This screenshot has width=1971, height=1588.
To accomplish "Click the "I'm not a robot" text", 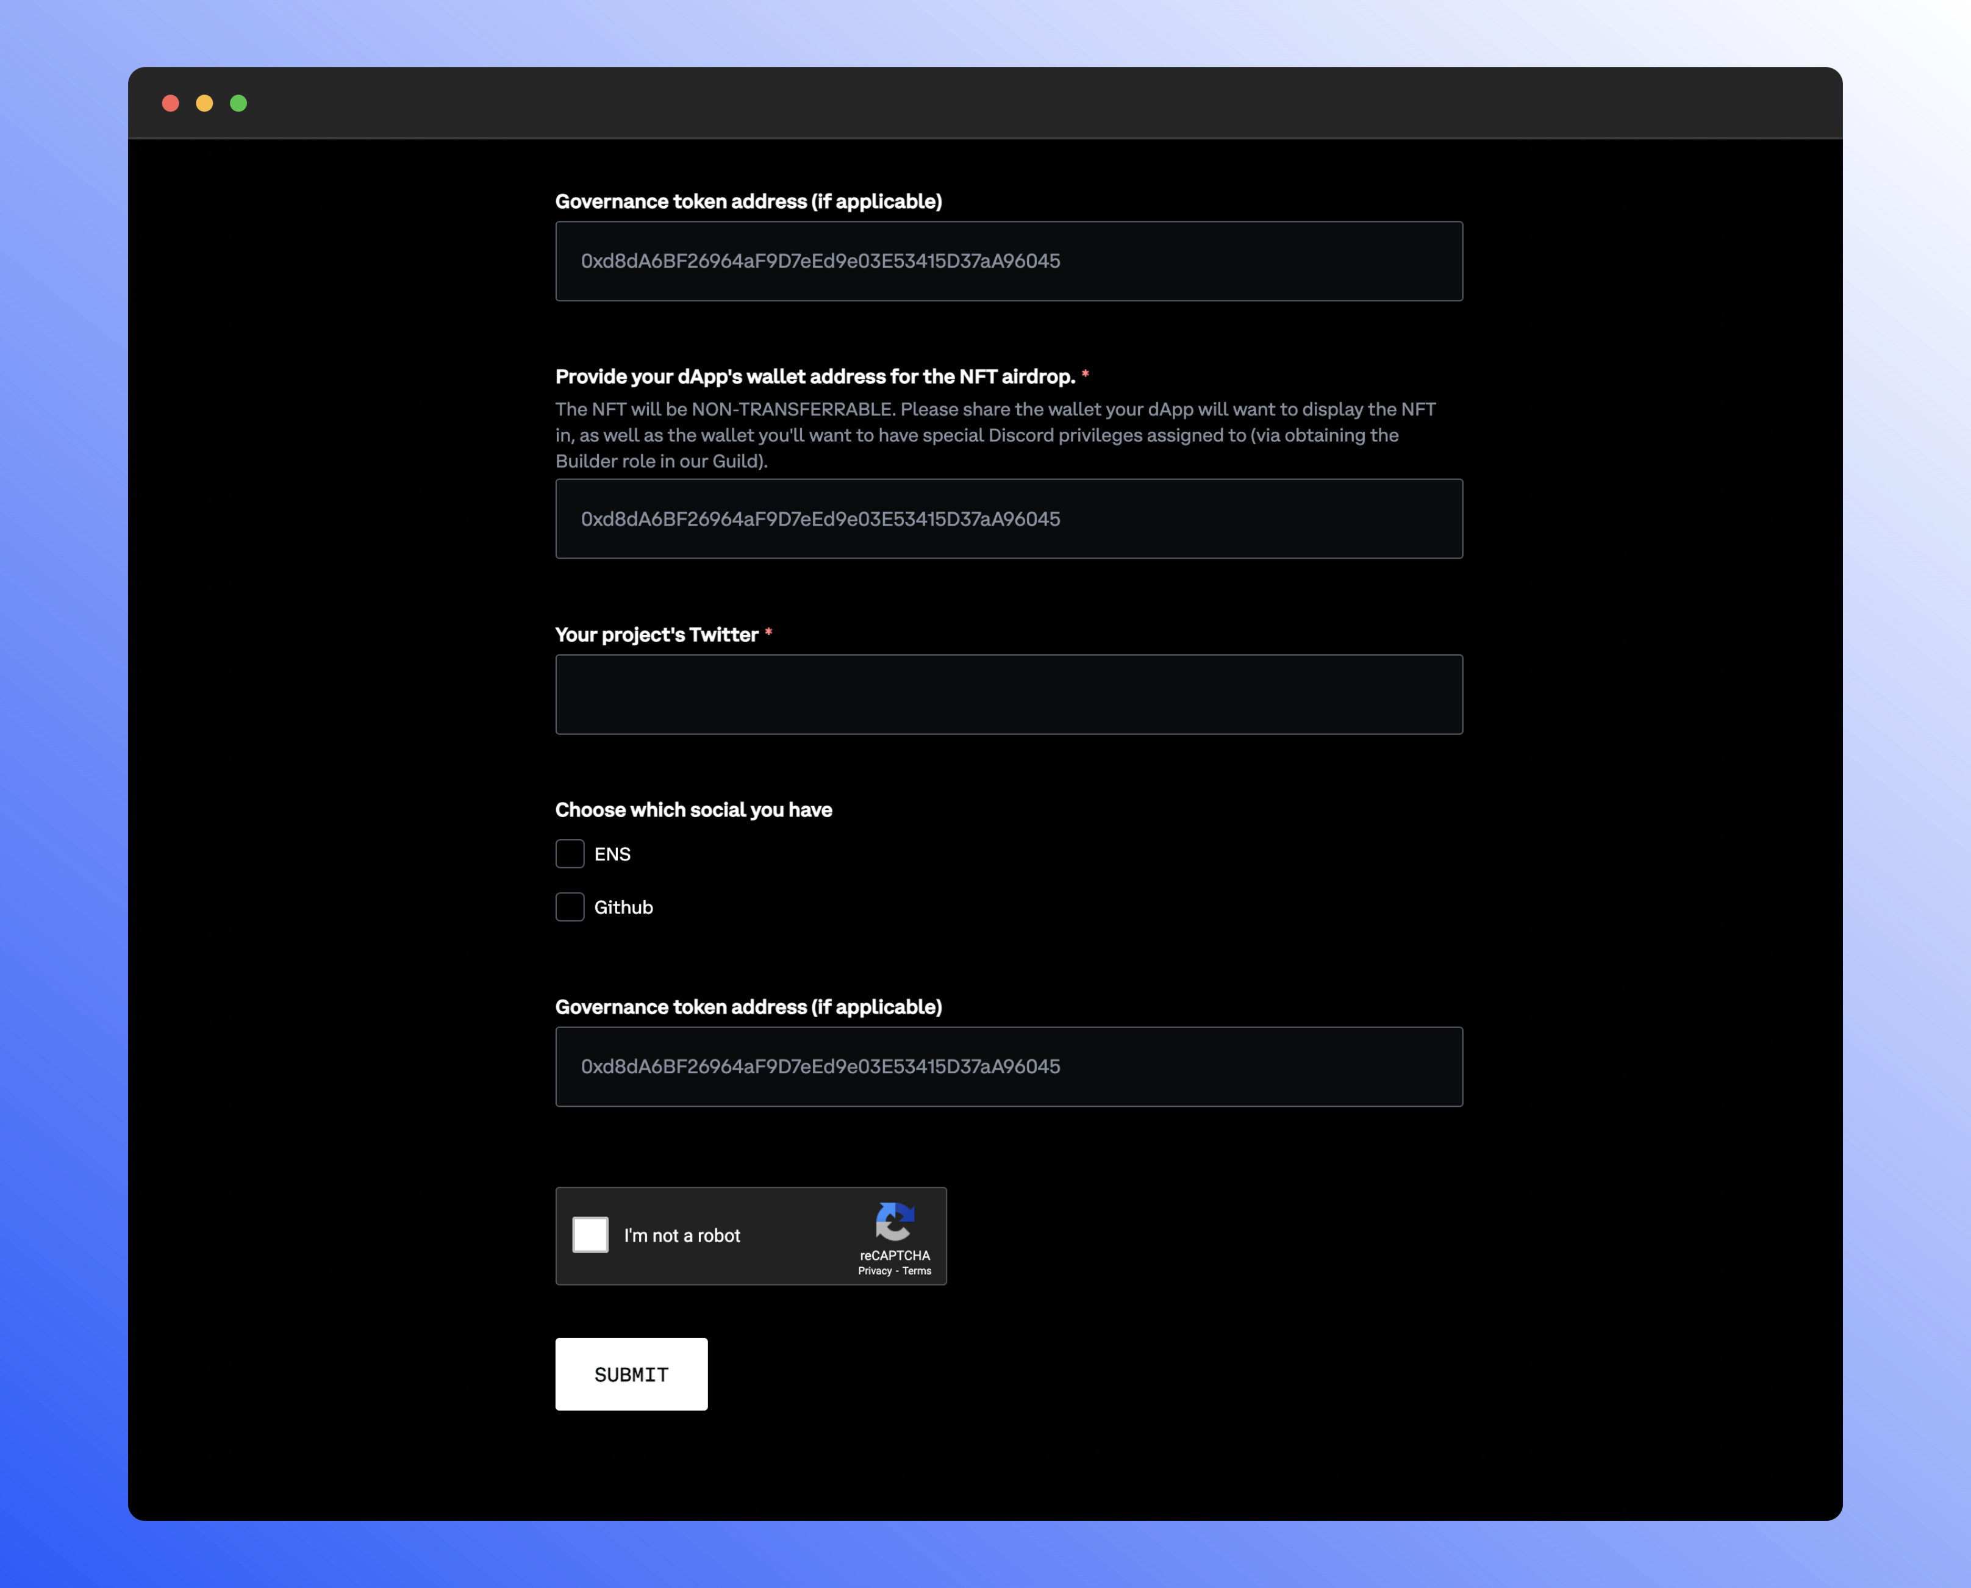I will click(x=681, y=1236).
